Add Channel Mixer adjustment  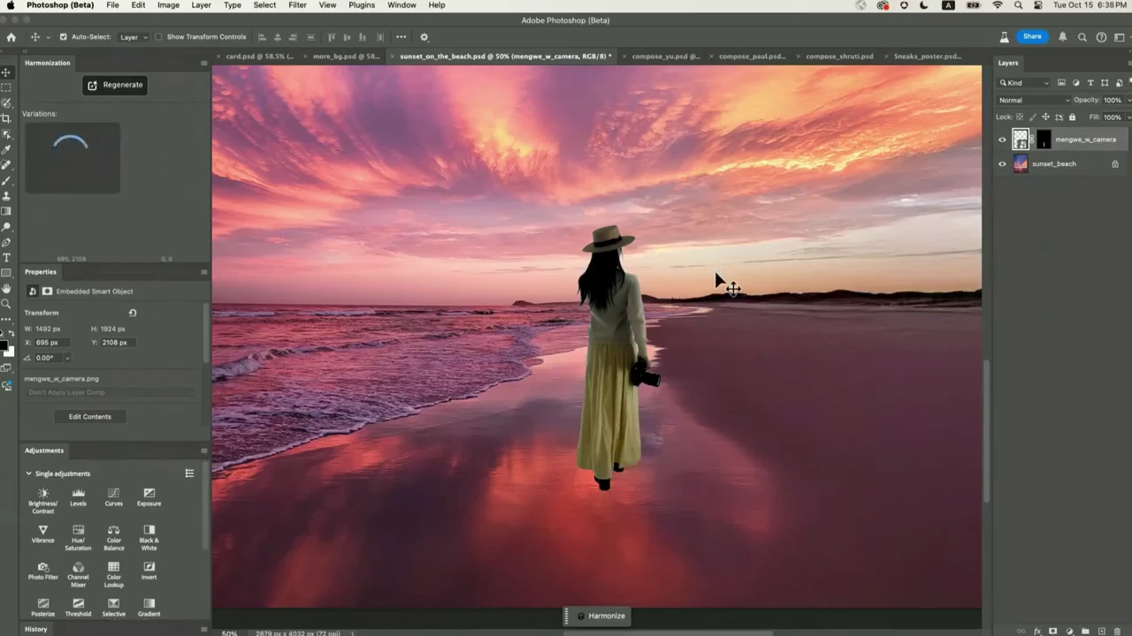click(78, 574)
